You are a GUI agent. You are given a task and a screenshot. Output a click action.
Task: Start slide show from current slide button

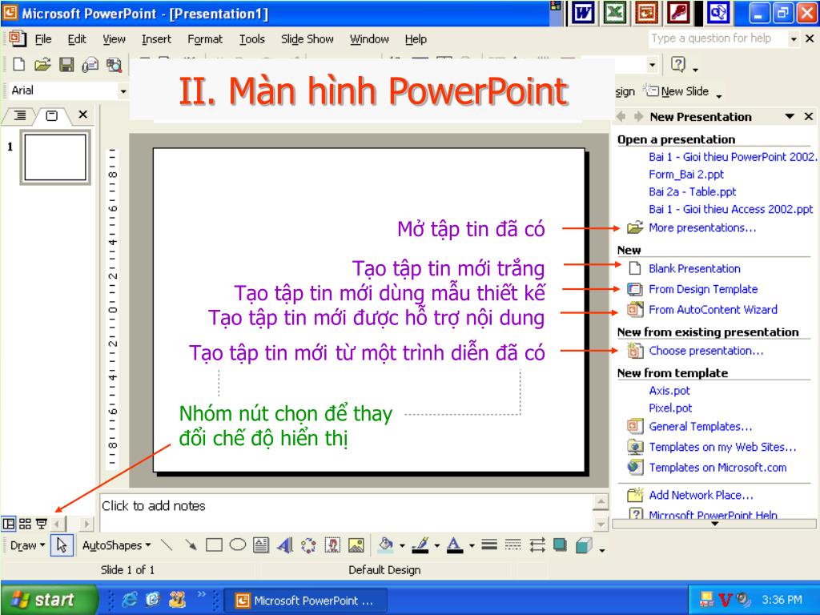click(x=42, y=524)
